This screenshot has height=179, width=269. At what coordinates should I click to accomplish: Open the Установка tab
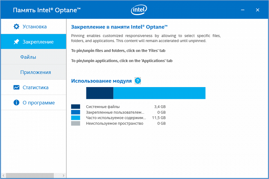pos(34,27)
